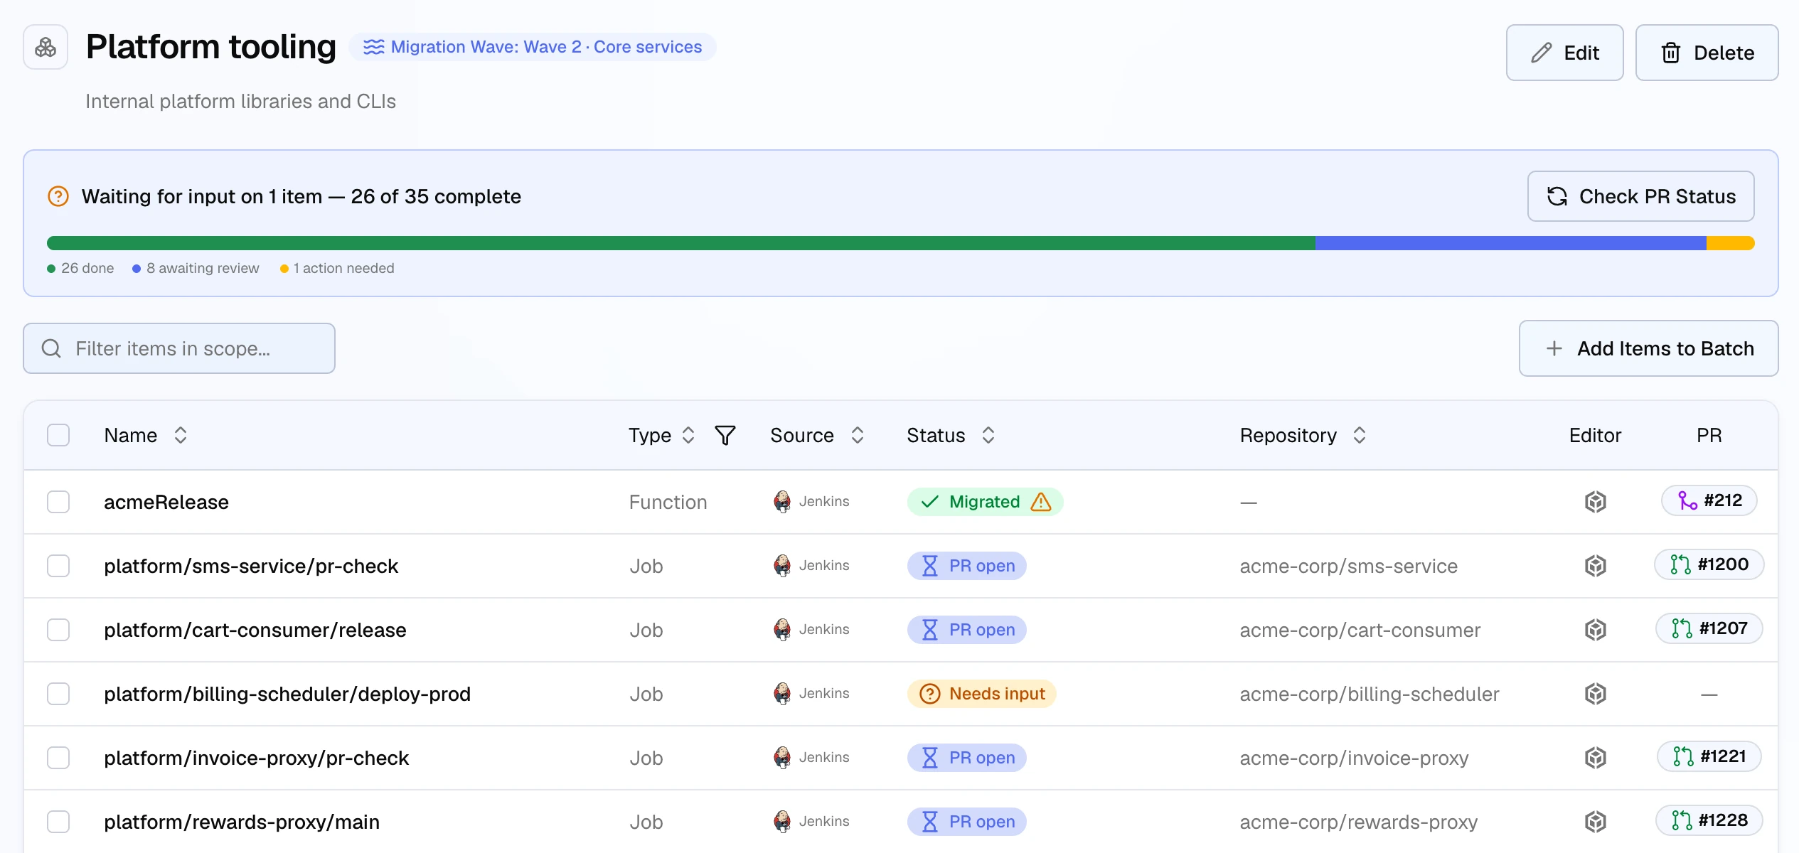
Task: Click the blue awaiting review progress segment
Action: coord(1510,243)
